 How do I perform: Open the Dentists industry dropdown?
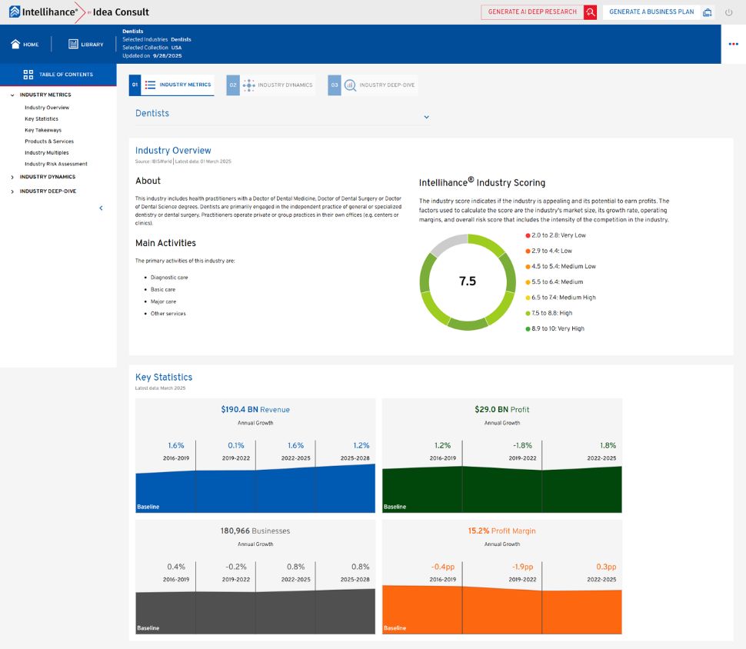pos(426,117)
